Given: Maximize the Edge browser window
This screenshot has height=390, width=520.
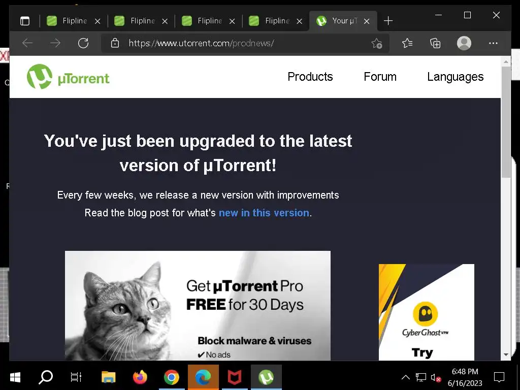Looking at the screenshot, I should pos(467,15).
